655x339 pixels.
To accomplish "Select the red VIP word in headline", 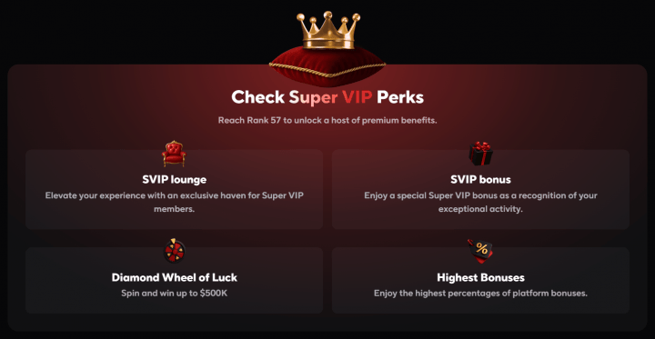I will point(357,97).
